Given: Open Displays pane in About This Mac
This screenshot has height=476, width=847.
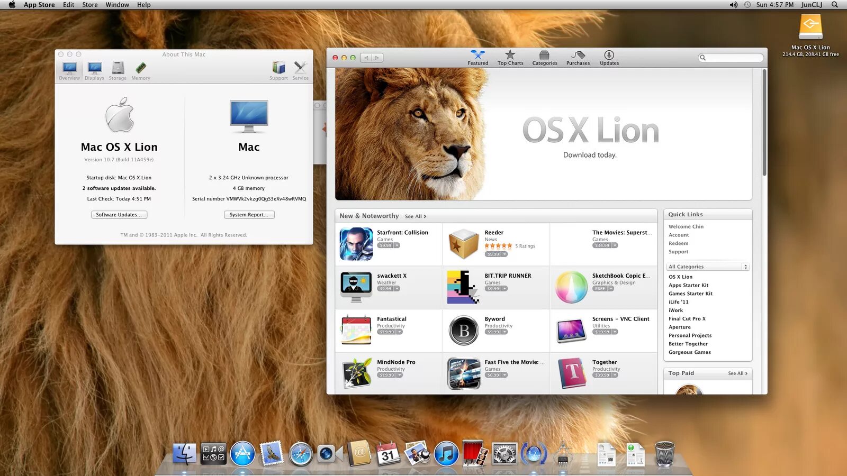Looking at the screenshot, I should 94,71.
